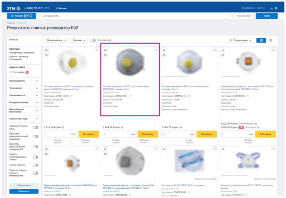
Task: Copy product code ETM6246901 icon
Action: [x=130, y=96]
